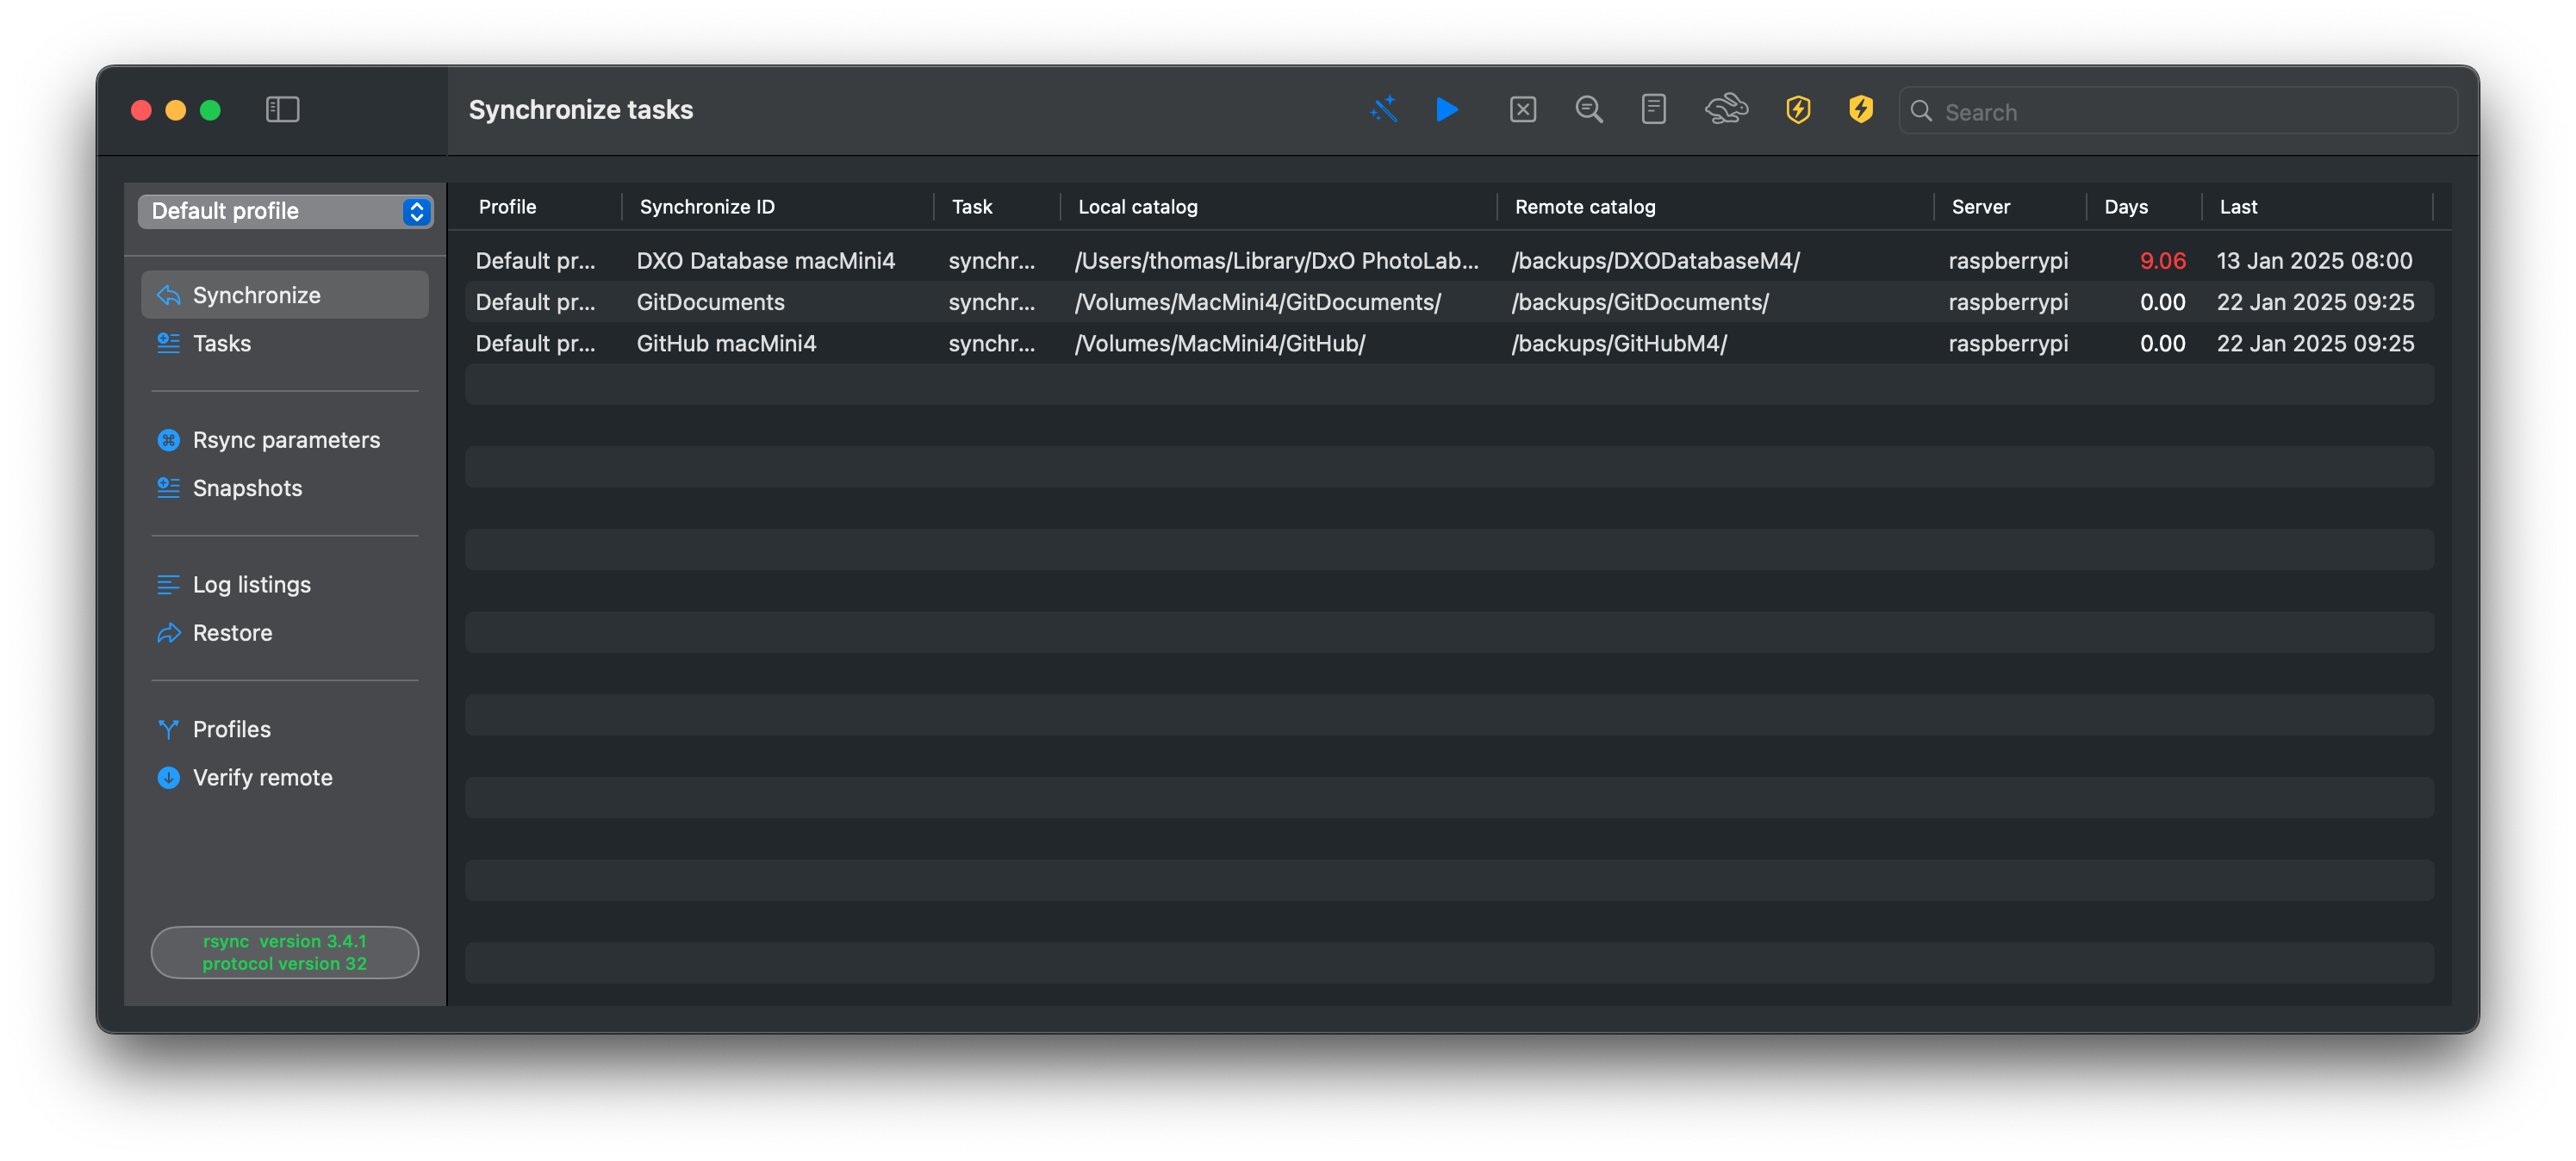Click the magic wand estimate icon
The image size is (2576, 1161).
click(x=1384, y=110)
